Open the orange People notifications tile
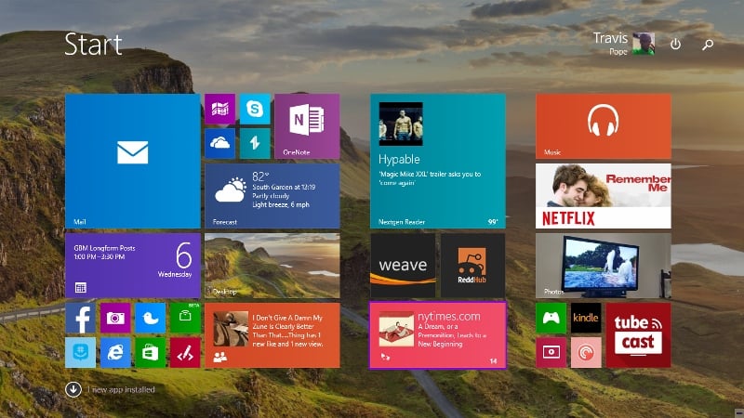This screenshot has height=418, width=744. (x=272, y=335)
